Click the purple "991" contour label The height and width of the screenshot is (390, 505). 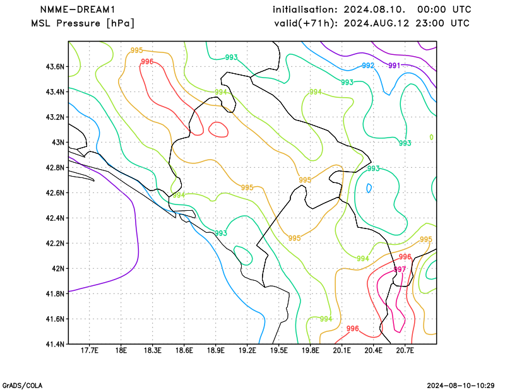394,66
